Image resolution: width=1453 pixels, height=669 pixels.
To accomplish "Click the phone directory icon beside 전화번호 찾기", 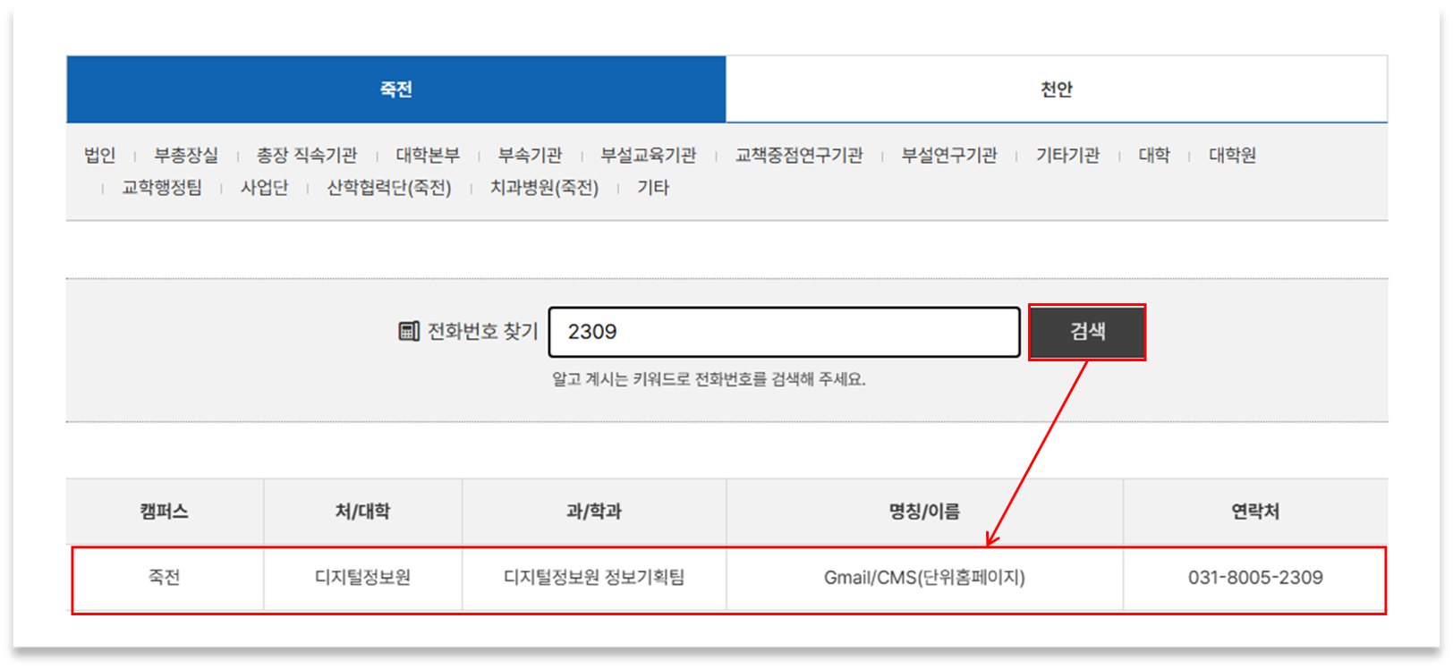I will point(408,332).
